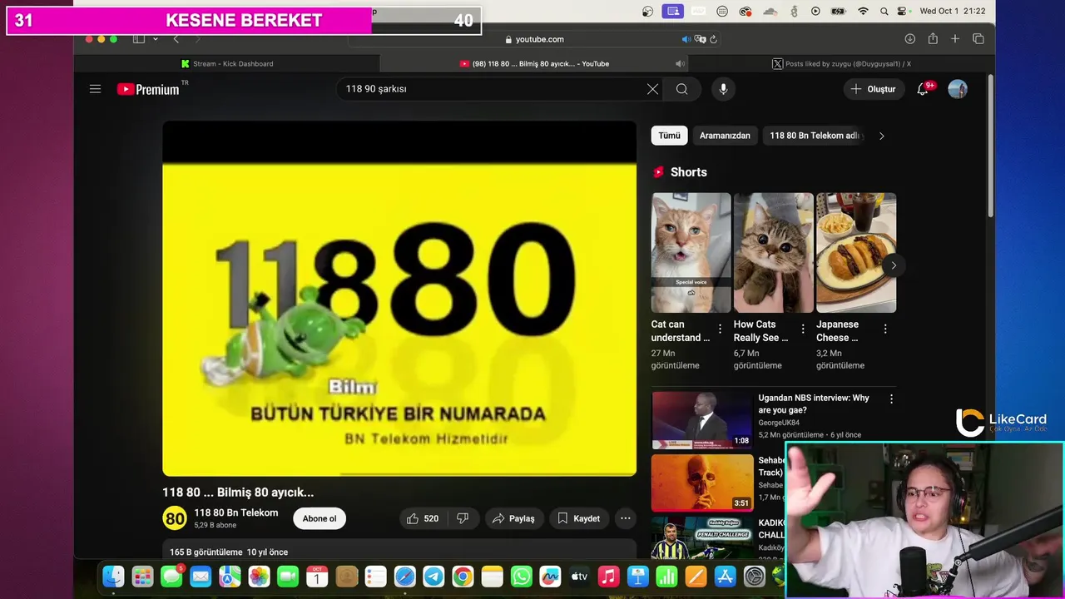Open options for Ugandan NBS interview video
This screenshot has height=599, width=1065.
[x=891, y=399]
